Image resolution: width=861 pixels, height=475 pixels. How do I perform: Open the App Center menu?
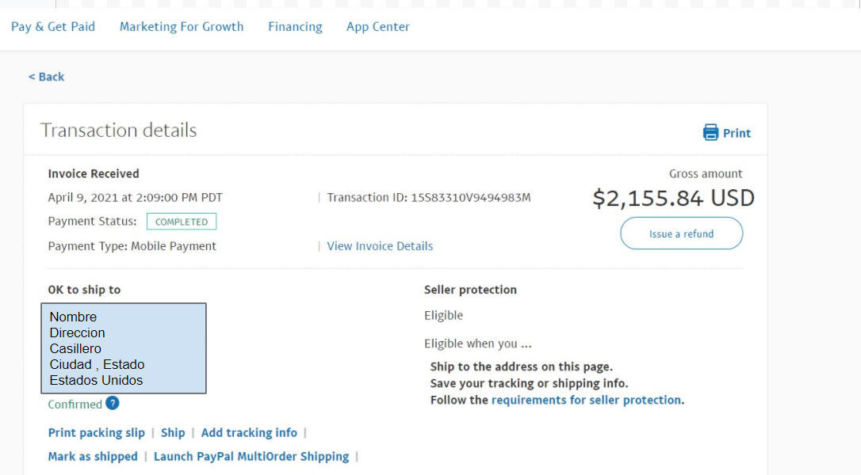point(378,27)
